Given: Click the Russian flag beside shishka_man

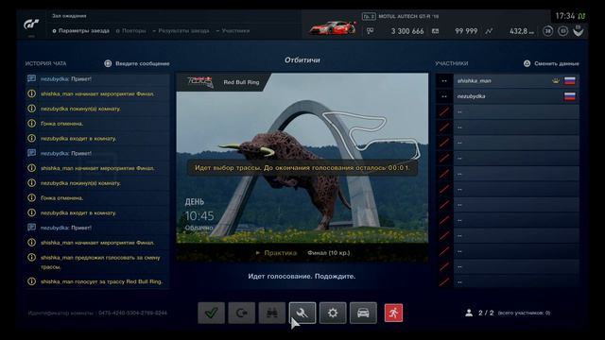Looking at the screenshot, I should coord(570,80).
